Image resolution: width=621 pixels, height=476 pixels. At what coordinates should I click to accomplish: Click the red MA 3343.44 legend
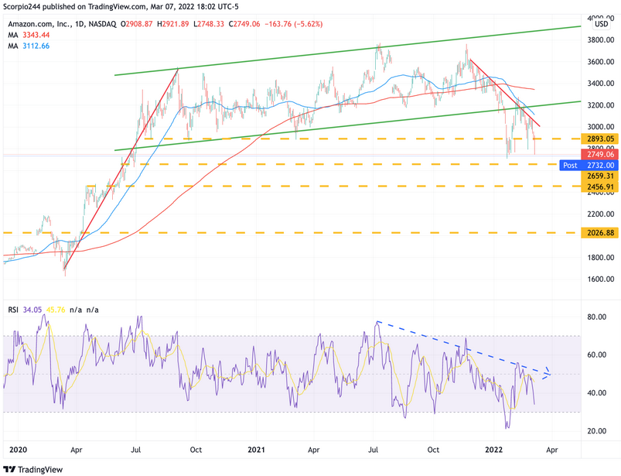click(x=29, y=36)
